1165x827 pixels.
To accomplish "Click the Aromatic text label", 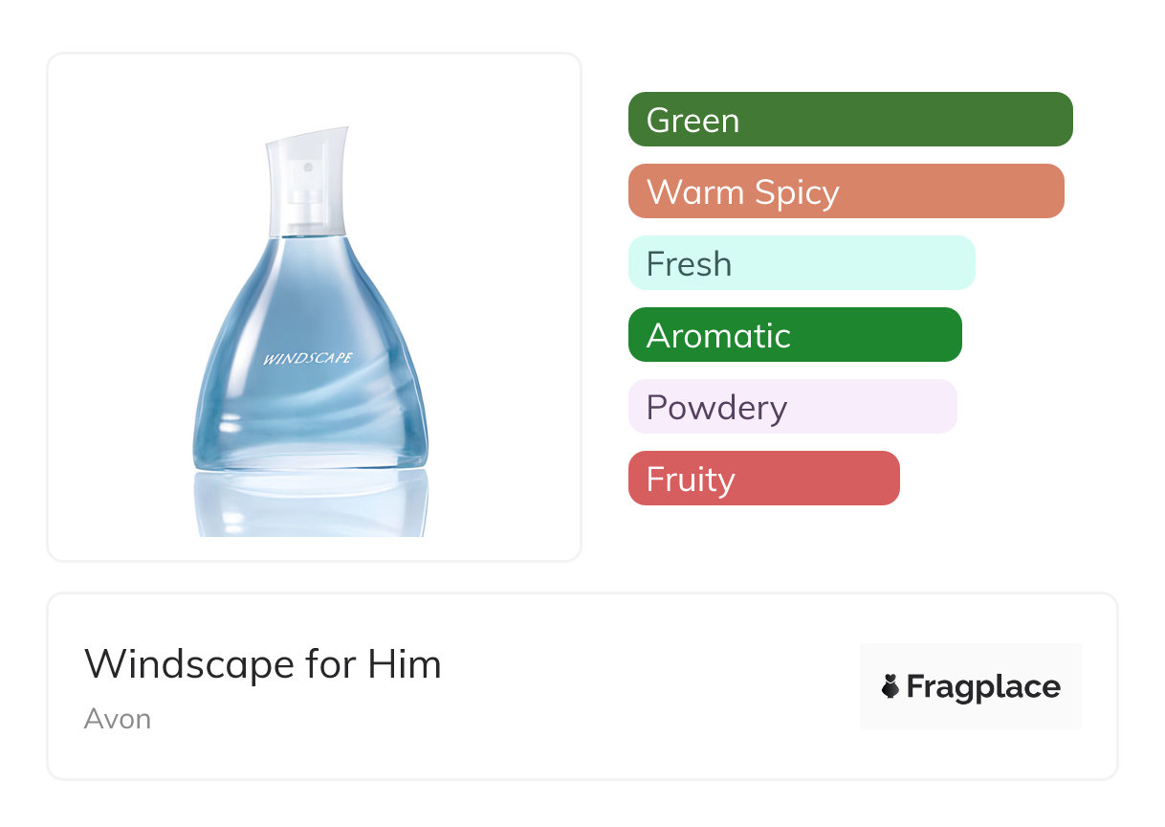I will pyautogui.click(x=718, y=336).
